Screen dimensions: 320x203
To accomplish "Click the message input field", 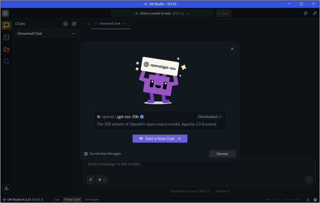I will [x=200, y=164].
